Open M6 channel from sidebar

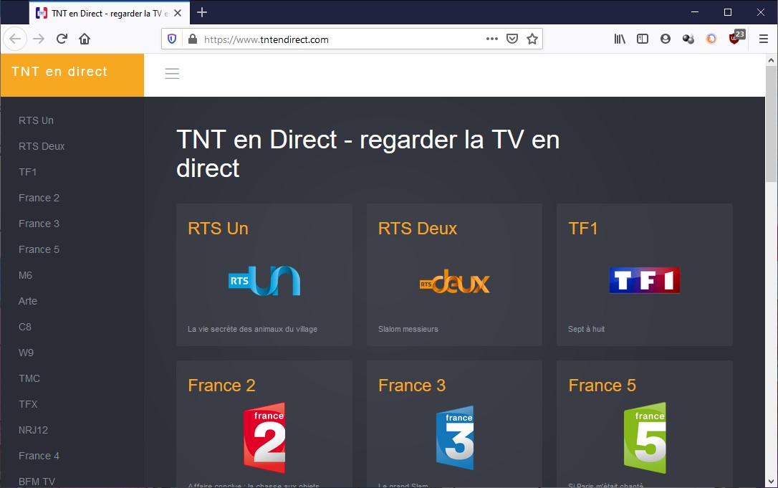pyautogui.click(x=25, y=275)
